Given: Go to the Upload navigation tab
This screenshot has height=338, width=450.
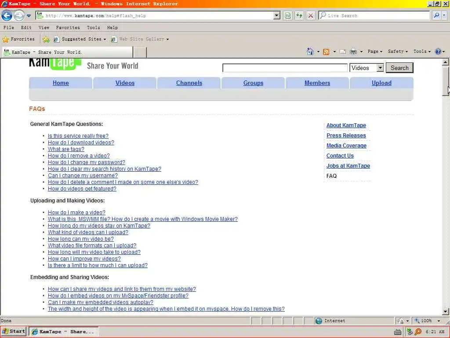Looking at the screenshot, I should (x=381, y=83).
